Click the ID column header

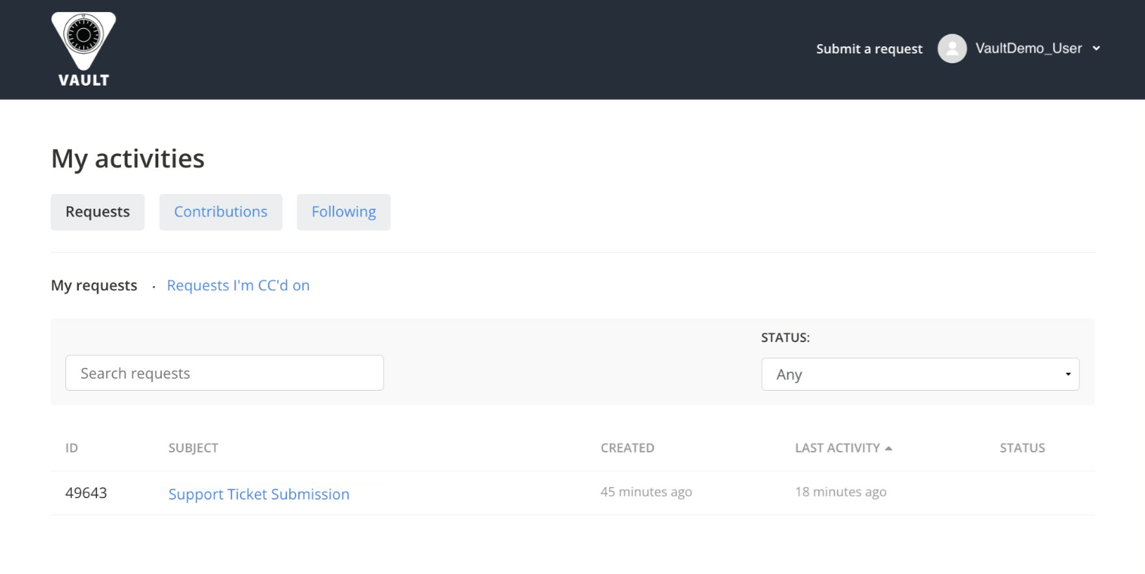click(x=72, y=448)
